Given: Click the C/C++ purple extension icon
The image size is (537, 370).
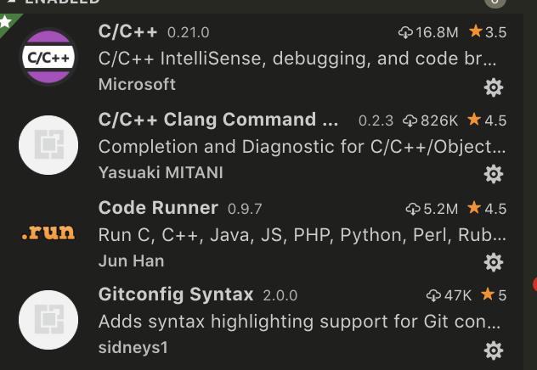Looking at the screenshot, I should pos(48,57).
